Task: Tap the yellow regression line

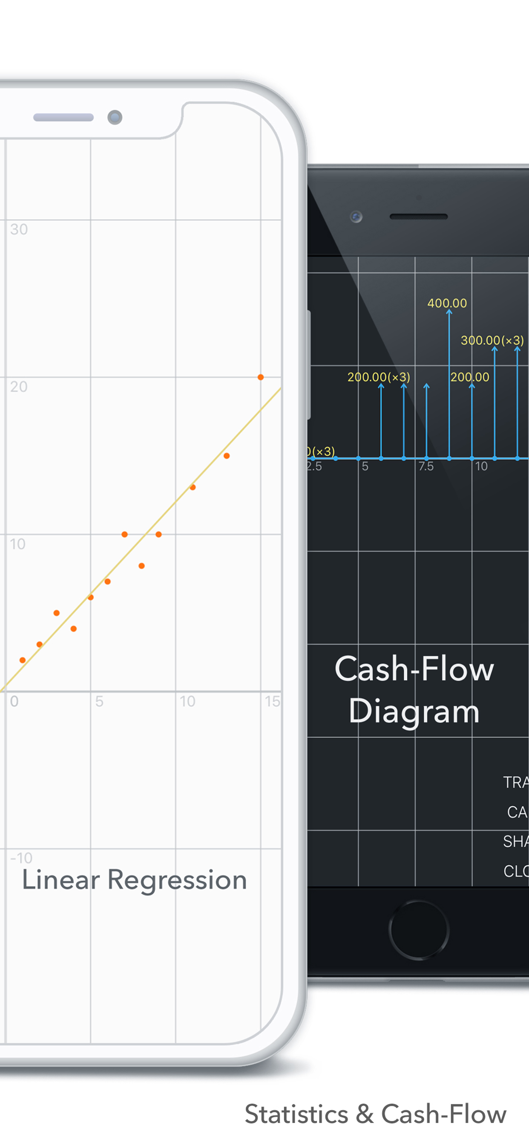Action: tap(141, 538)
